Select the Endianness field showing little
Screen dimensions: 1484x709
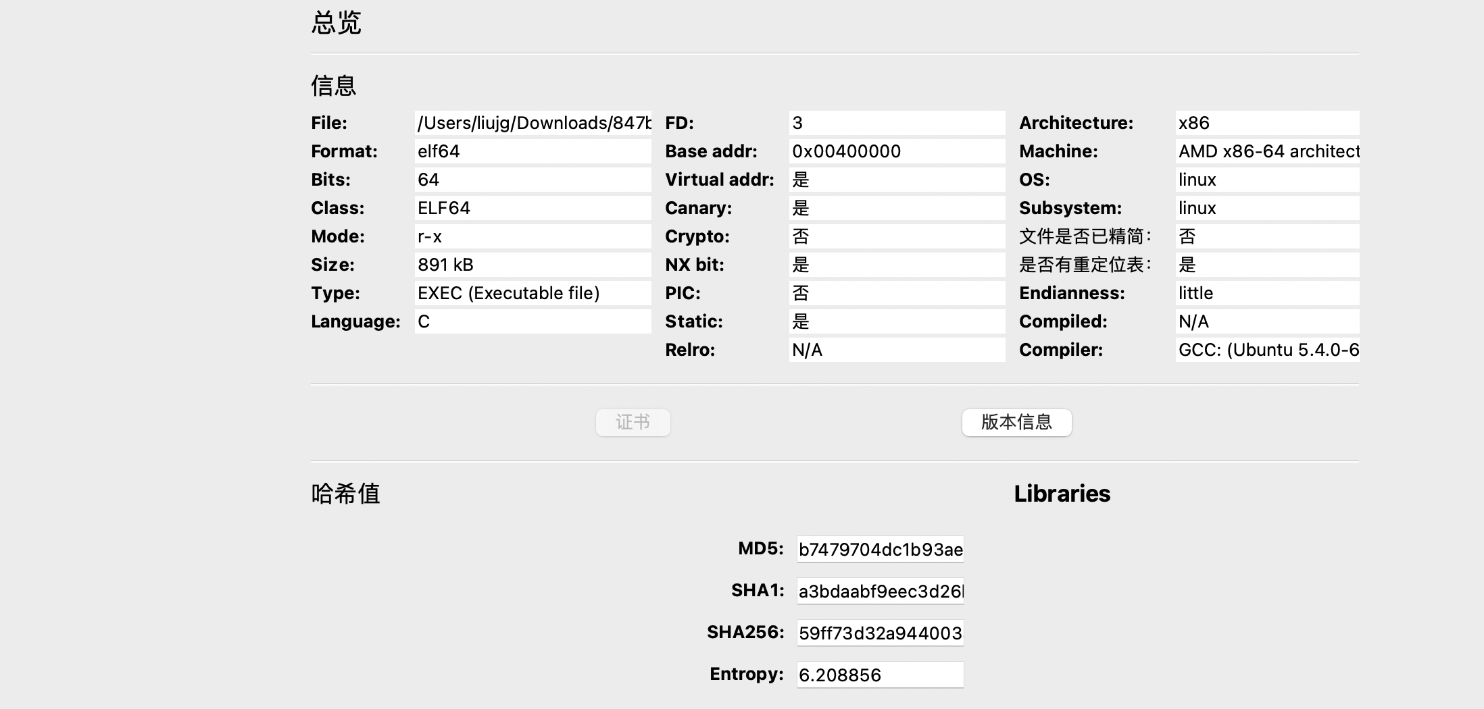pyautogui.click(x=1267, y=293)
